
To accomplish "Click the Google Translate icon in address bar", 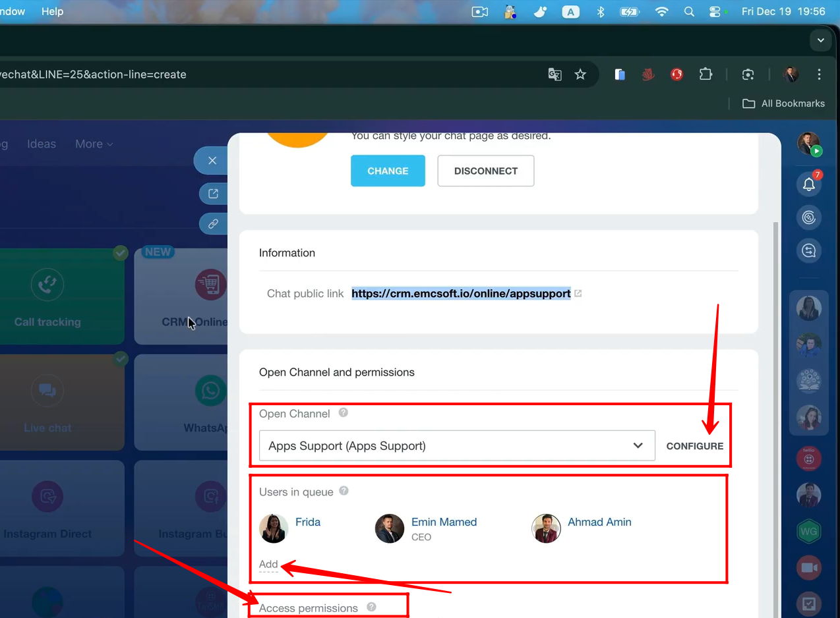I will pos(555,74).
